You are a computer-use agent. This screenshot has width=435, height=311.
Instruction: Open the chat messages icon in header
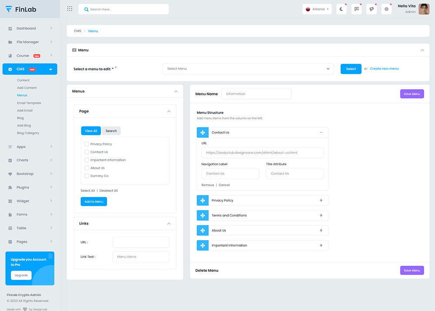click(x=356, y=9)
